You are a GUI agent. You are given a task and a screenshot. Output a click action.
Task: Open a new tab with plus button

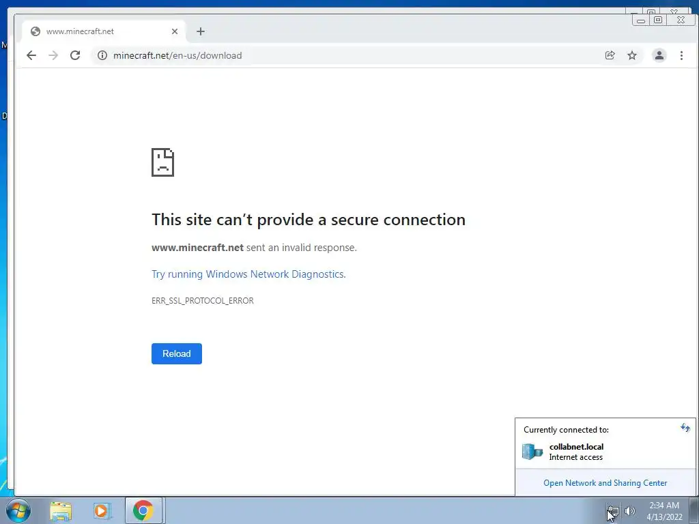pos(200,31)
